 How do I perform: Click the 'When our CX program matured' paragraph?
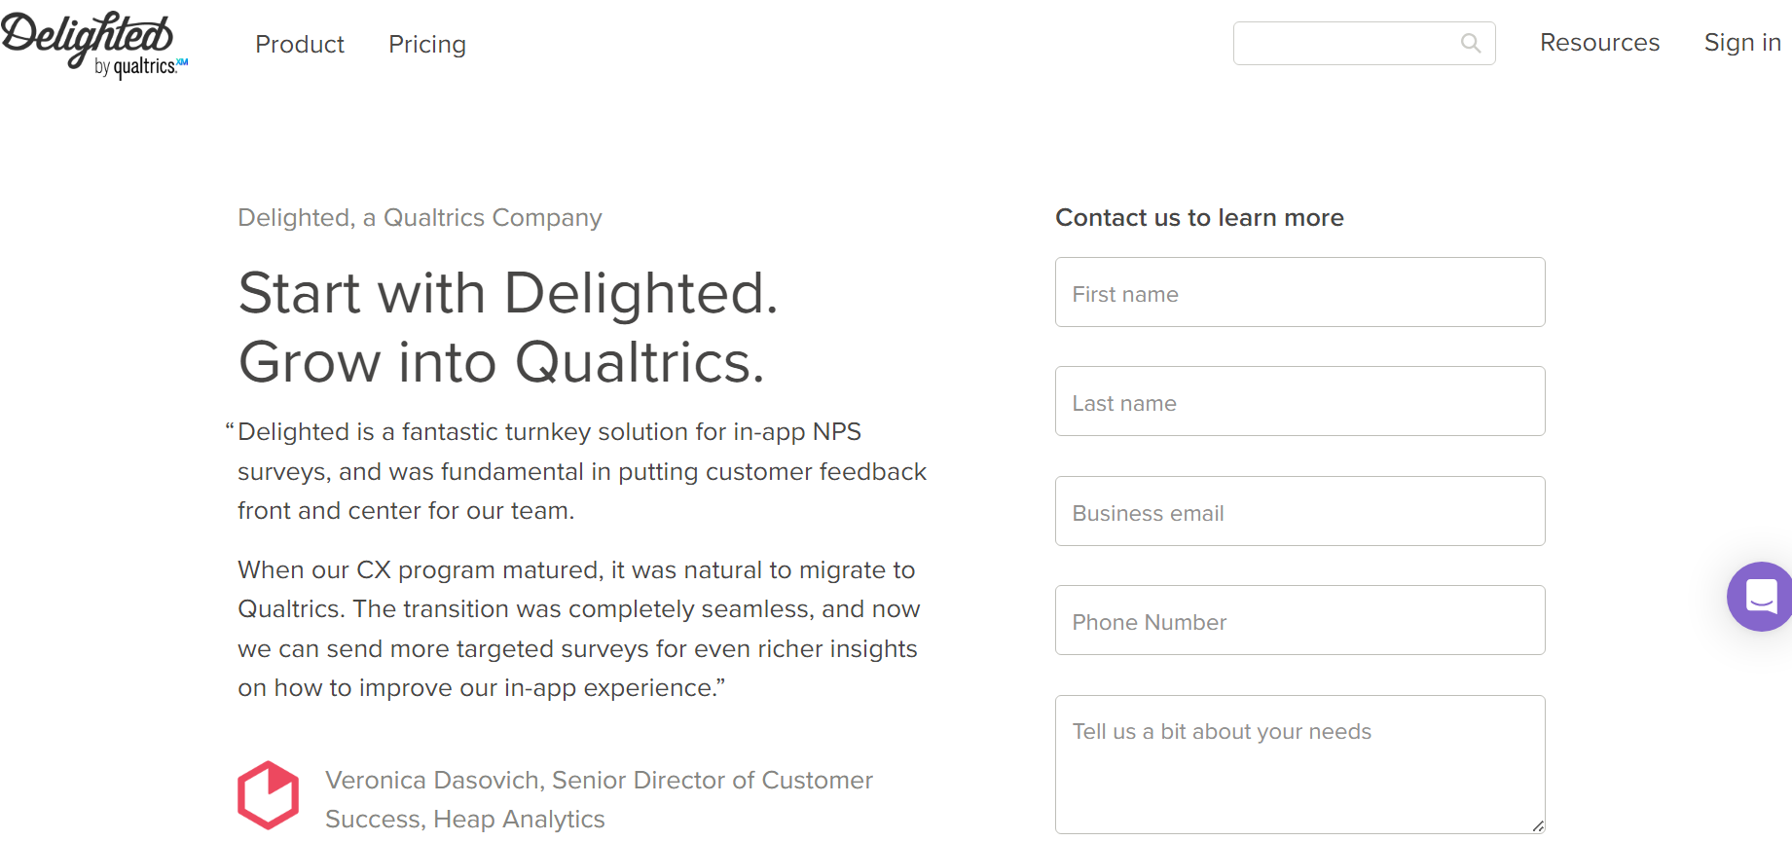[578, 629]
